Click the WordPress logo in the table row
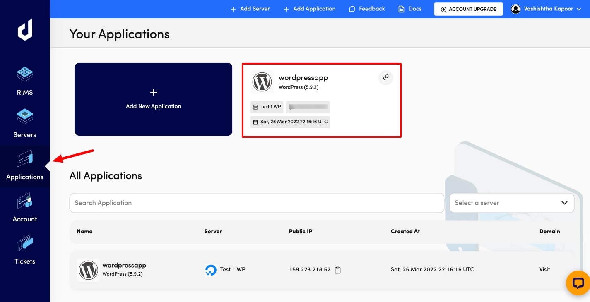The width and height of the screenshot is (590, 302). [88, 270]
